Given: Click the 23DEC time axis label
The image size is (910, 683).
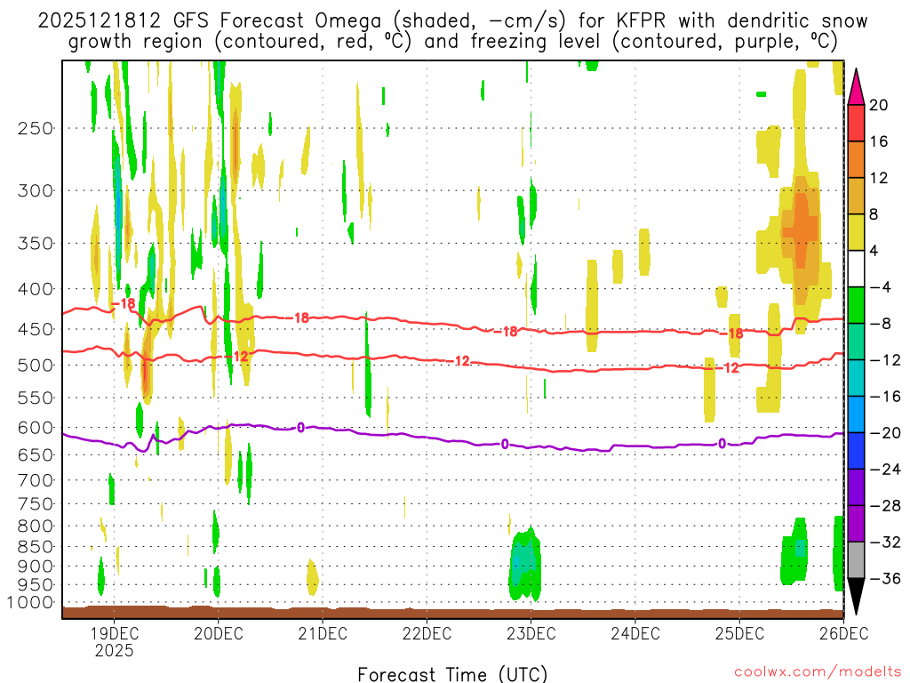Looking at the screenshot, I should (531, 633).
